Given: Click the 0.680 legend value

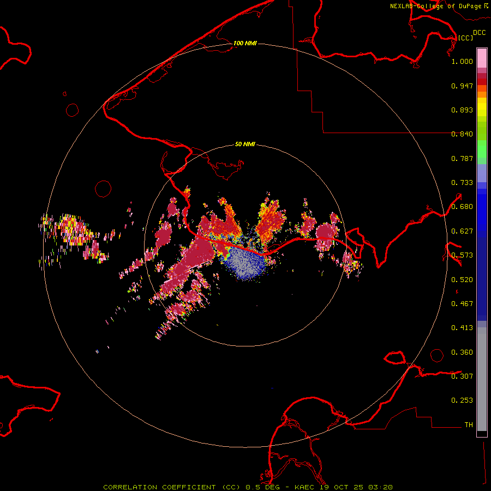Looking at the screenshot, I should [462, 207].
